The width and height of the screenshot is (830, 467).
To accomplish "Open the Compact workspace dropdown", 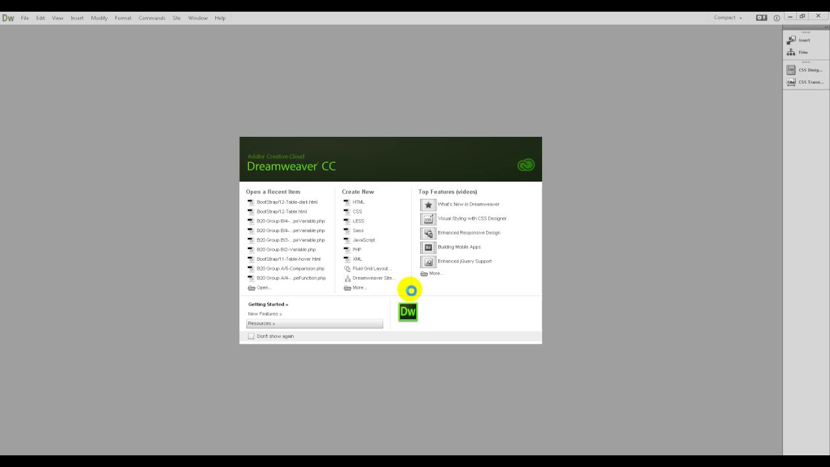I will pyautogui.click(x=728, y=18).
